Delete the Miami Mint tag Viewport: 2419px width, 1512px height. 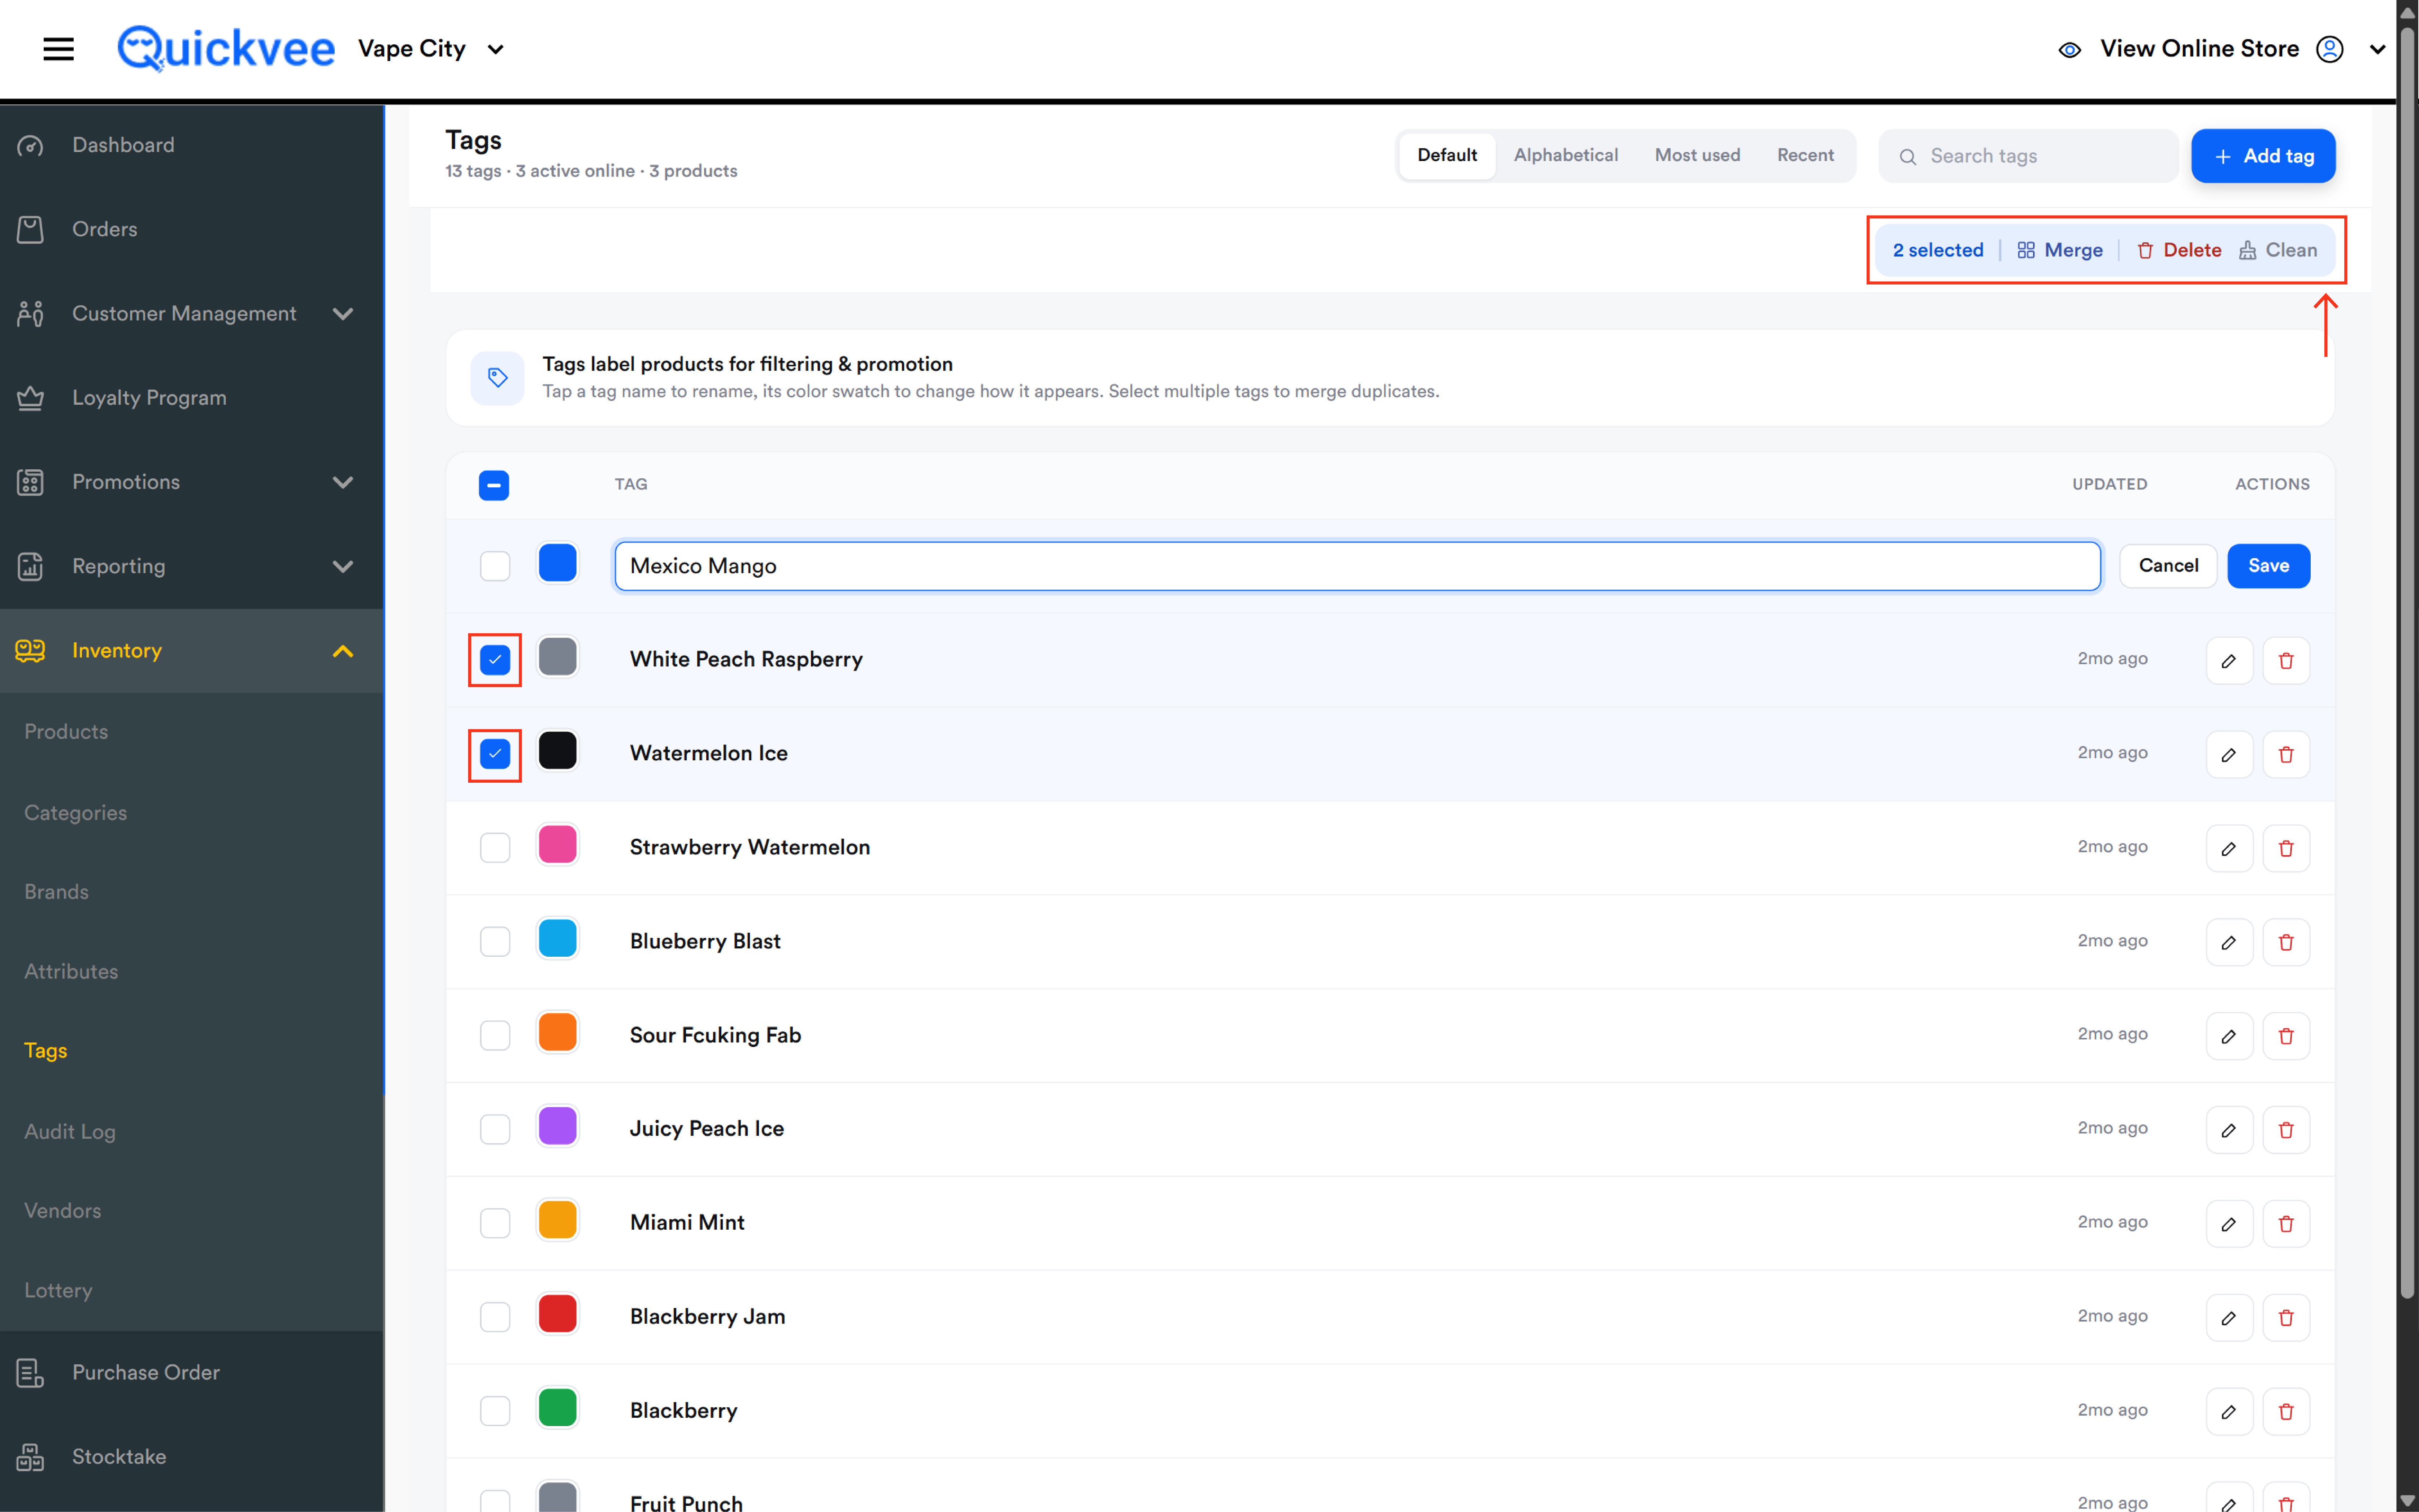coord(2286,1223)
